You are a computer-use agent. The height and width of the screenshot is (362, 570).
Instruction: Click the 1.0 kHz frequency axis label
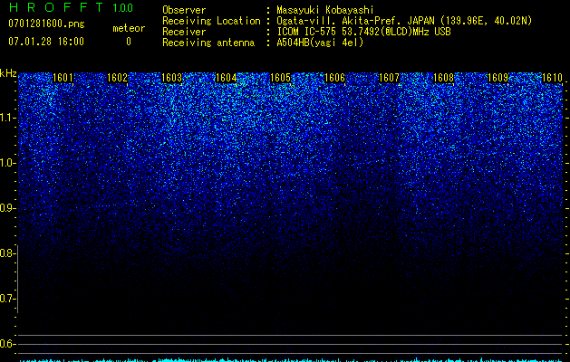pos(8,163)
